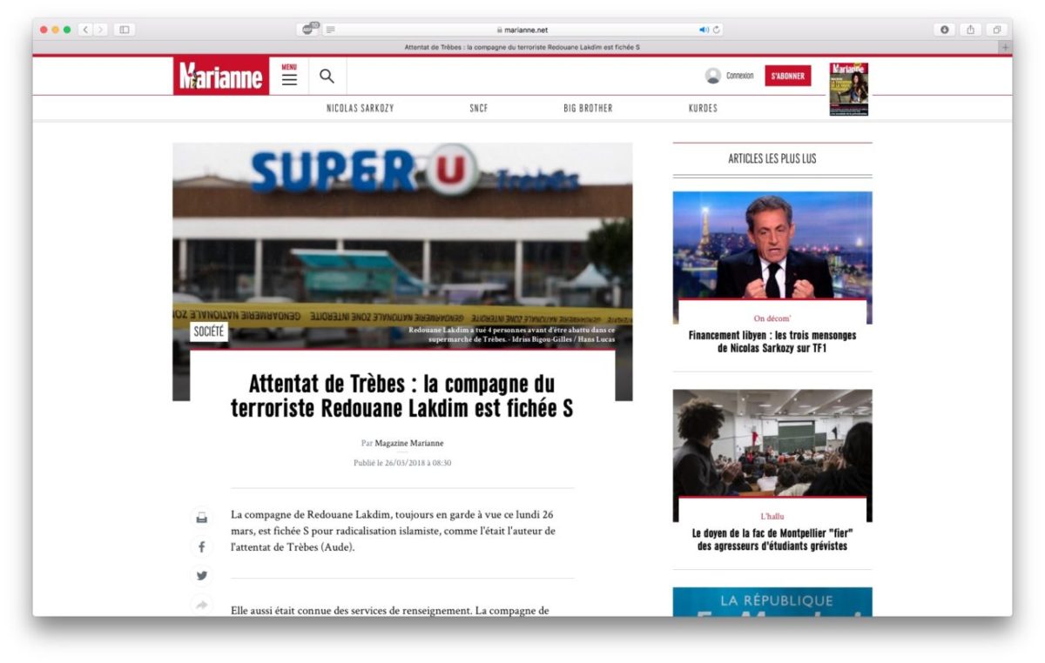Click the paragraph starting 'Elle aussi était connue'
1045x663 pixels.
[x=389, y=611]
